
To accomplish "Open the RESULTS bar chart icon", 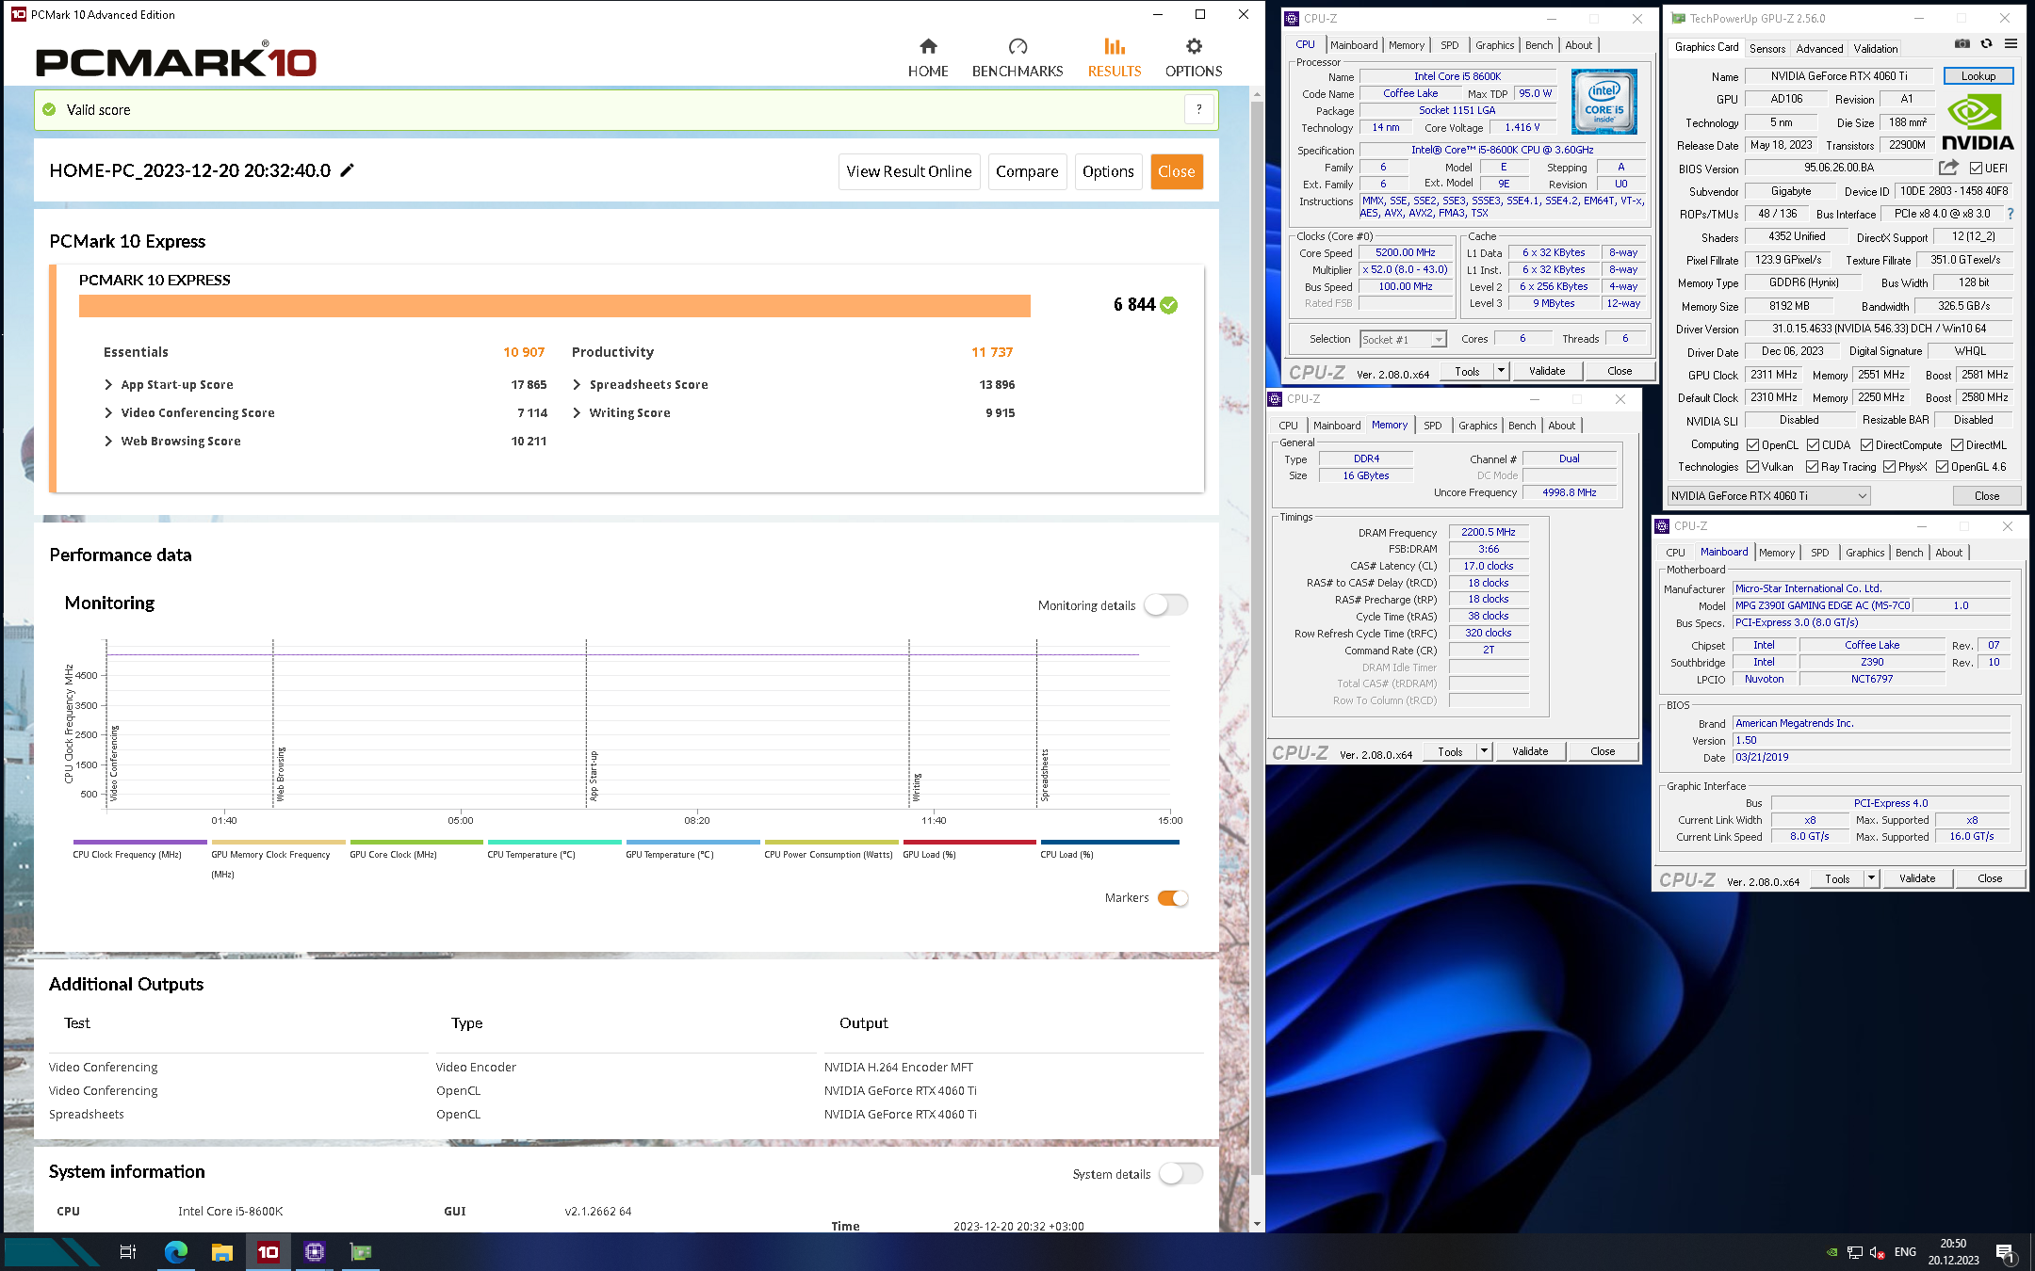I will 1115,46.
